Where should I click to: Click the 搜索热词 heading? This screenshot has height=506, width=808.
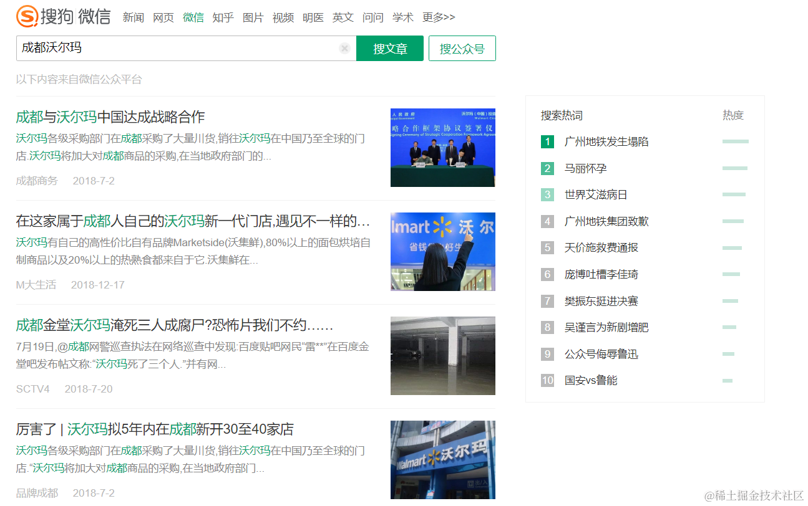coord(562,115)
